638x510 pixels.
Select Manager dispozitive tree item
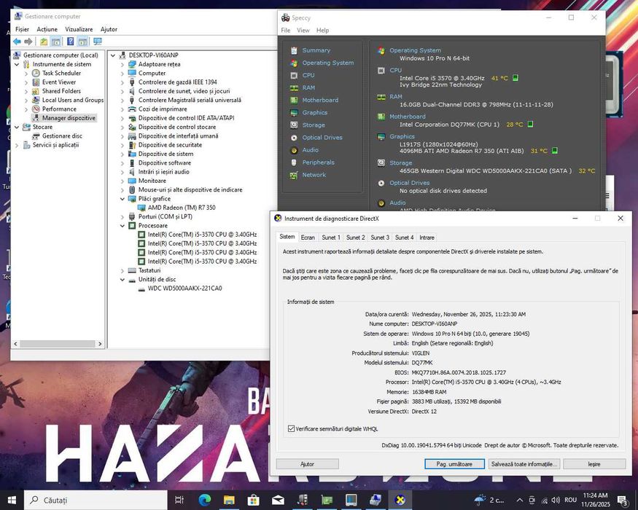pyautogui.click(x=69, y=118)
